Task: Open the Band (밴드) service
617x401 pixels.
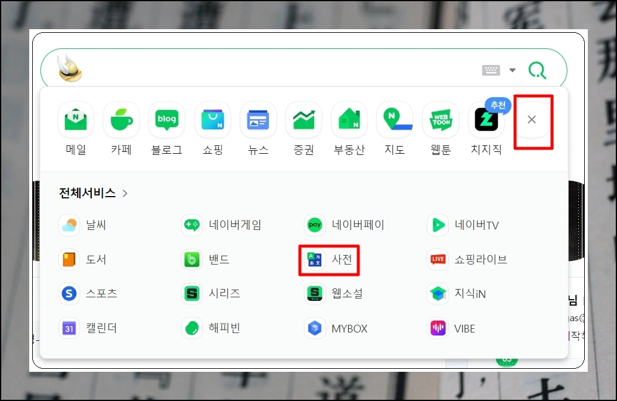Action: tap(206, 260)
